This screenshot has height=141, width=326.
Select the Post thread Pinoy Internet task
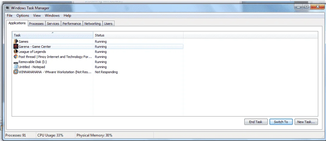pyautogui.click(x=98, y=57)
